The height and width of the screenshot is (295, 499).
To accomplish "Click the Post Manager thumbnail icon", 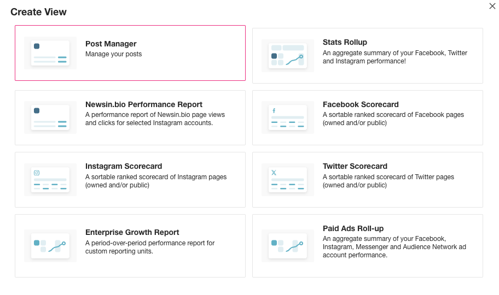I will (x=50, y=53).
